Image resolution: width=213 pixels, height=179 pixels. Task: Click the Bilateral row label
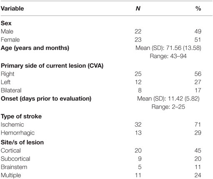11,91
